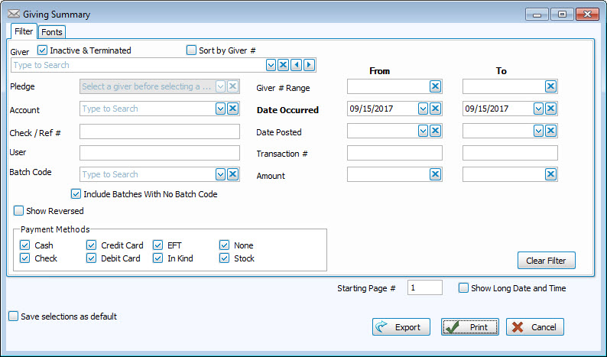Clear the Amount To field using X icon
Screen dimensions: 607x357
pyautogui.click(x=550, y=174)
